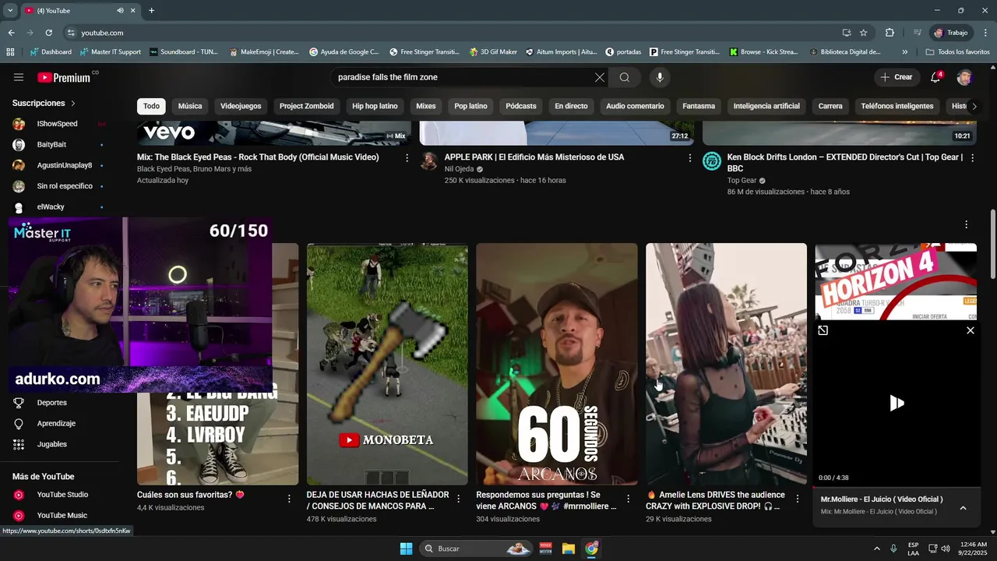Open taskbar volume control
997x561 pixels.
point(946,549)
